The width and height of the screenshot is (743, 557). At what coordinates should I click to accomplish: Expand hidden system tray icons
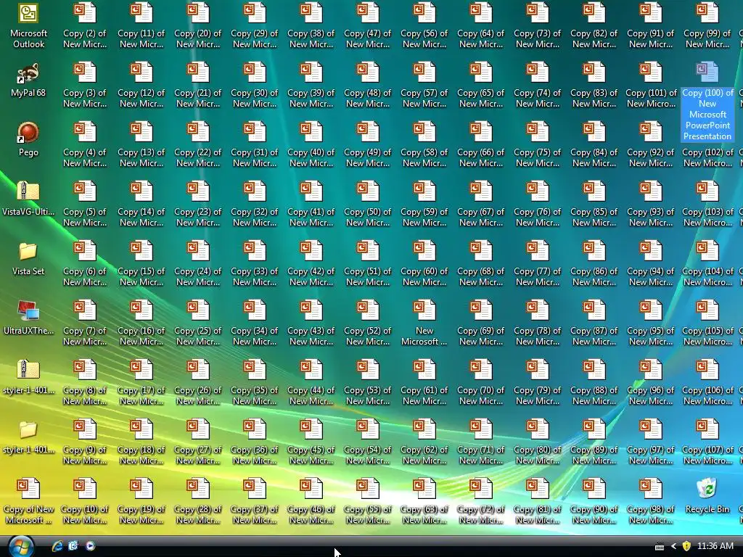[x=673, y=547]
